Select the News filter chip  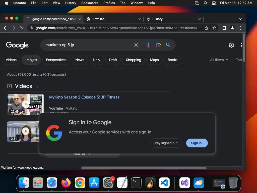tap(80, 60)
